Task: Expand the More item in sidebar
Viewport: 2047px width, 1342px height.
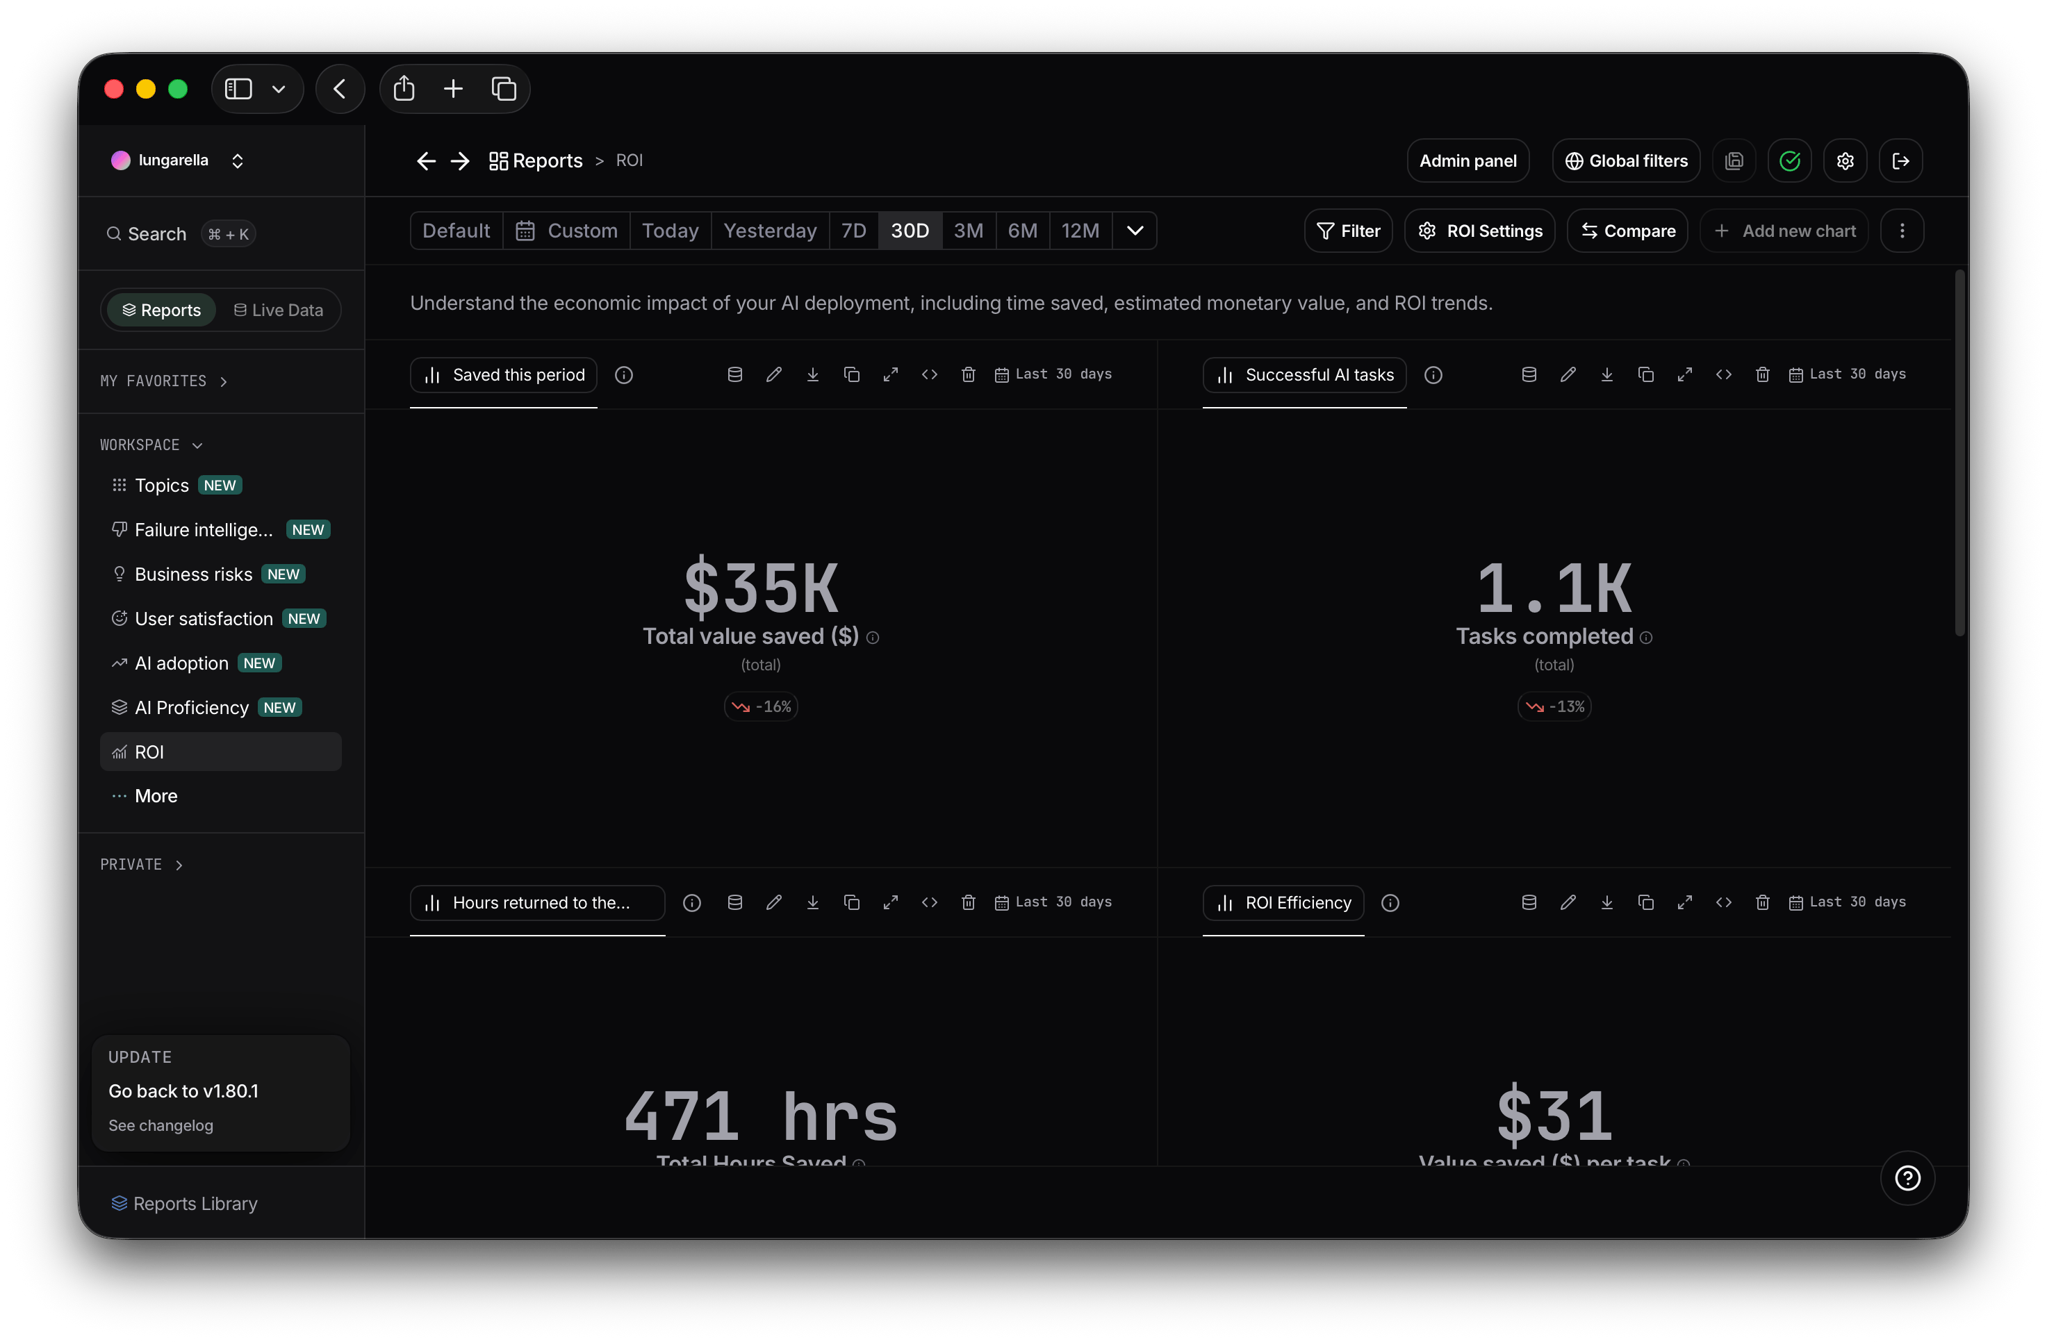Action: coord(221,796)
